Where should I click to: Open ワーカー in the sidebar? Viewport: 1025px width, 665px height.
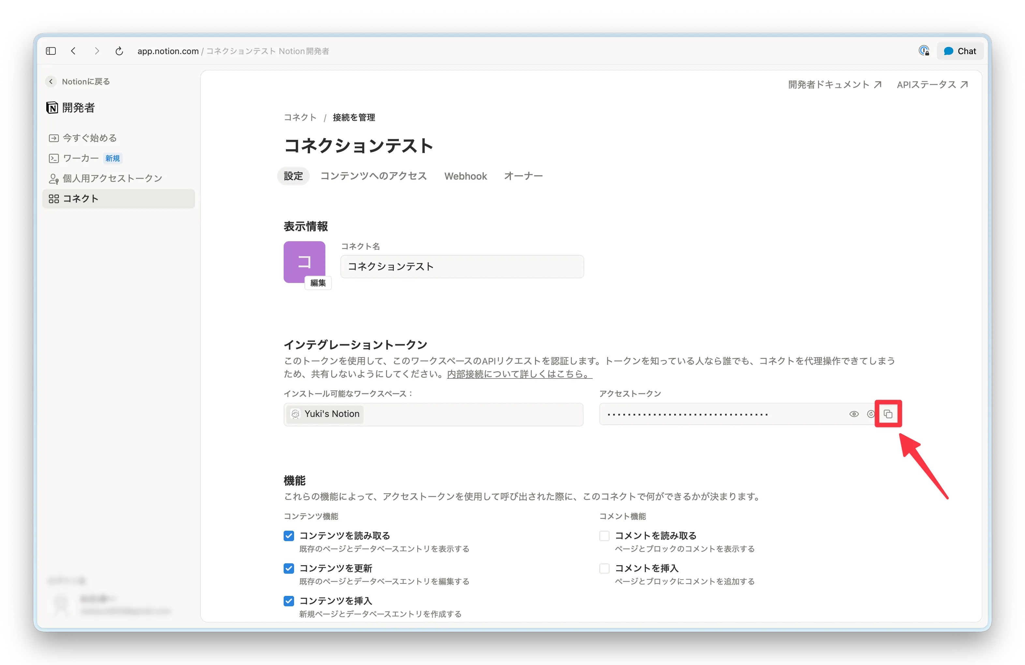click(118, 158)
